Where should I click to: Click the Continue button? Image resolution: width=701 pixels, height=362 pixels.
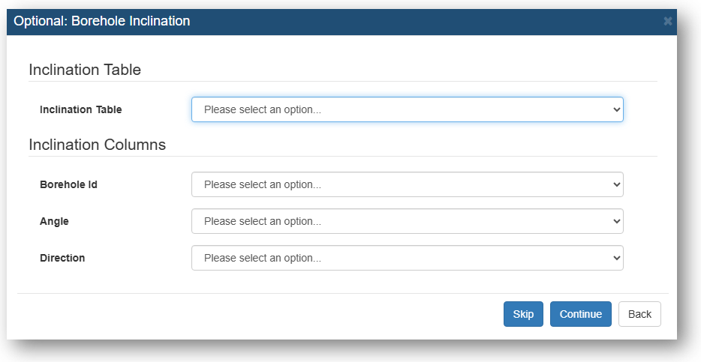580,314
